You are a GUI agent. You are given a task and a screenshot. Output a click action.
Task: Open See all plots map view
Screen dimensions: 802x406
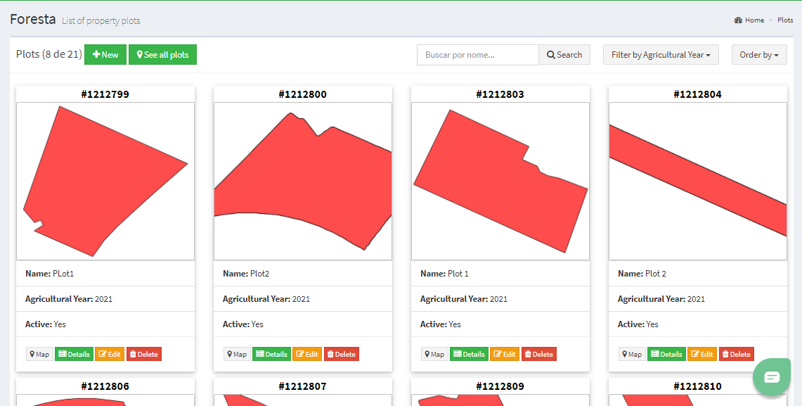coord(162,55)
